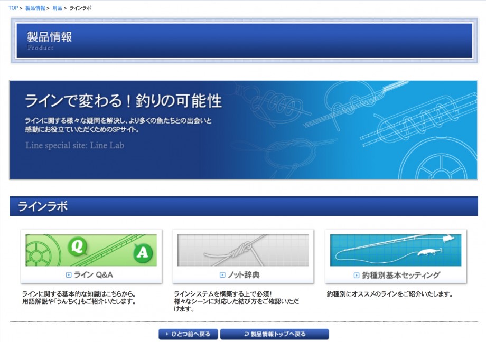Click the ラインシステムを構築する上で必須 description
The width and height of the screenshot is (486, 342).
click(x=237, y=301)
